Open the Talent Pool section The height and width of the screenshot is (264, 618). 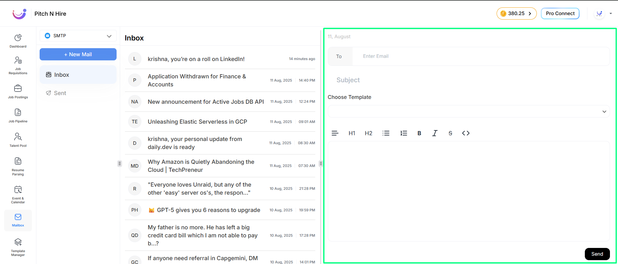pos(18,140)
